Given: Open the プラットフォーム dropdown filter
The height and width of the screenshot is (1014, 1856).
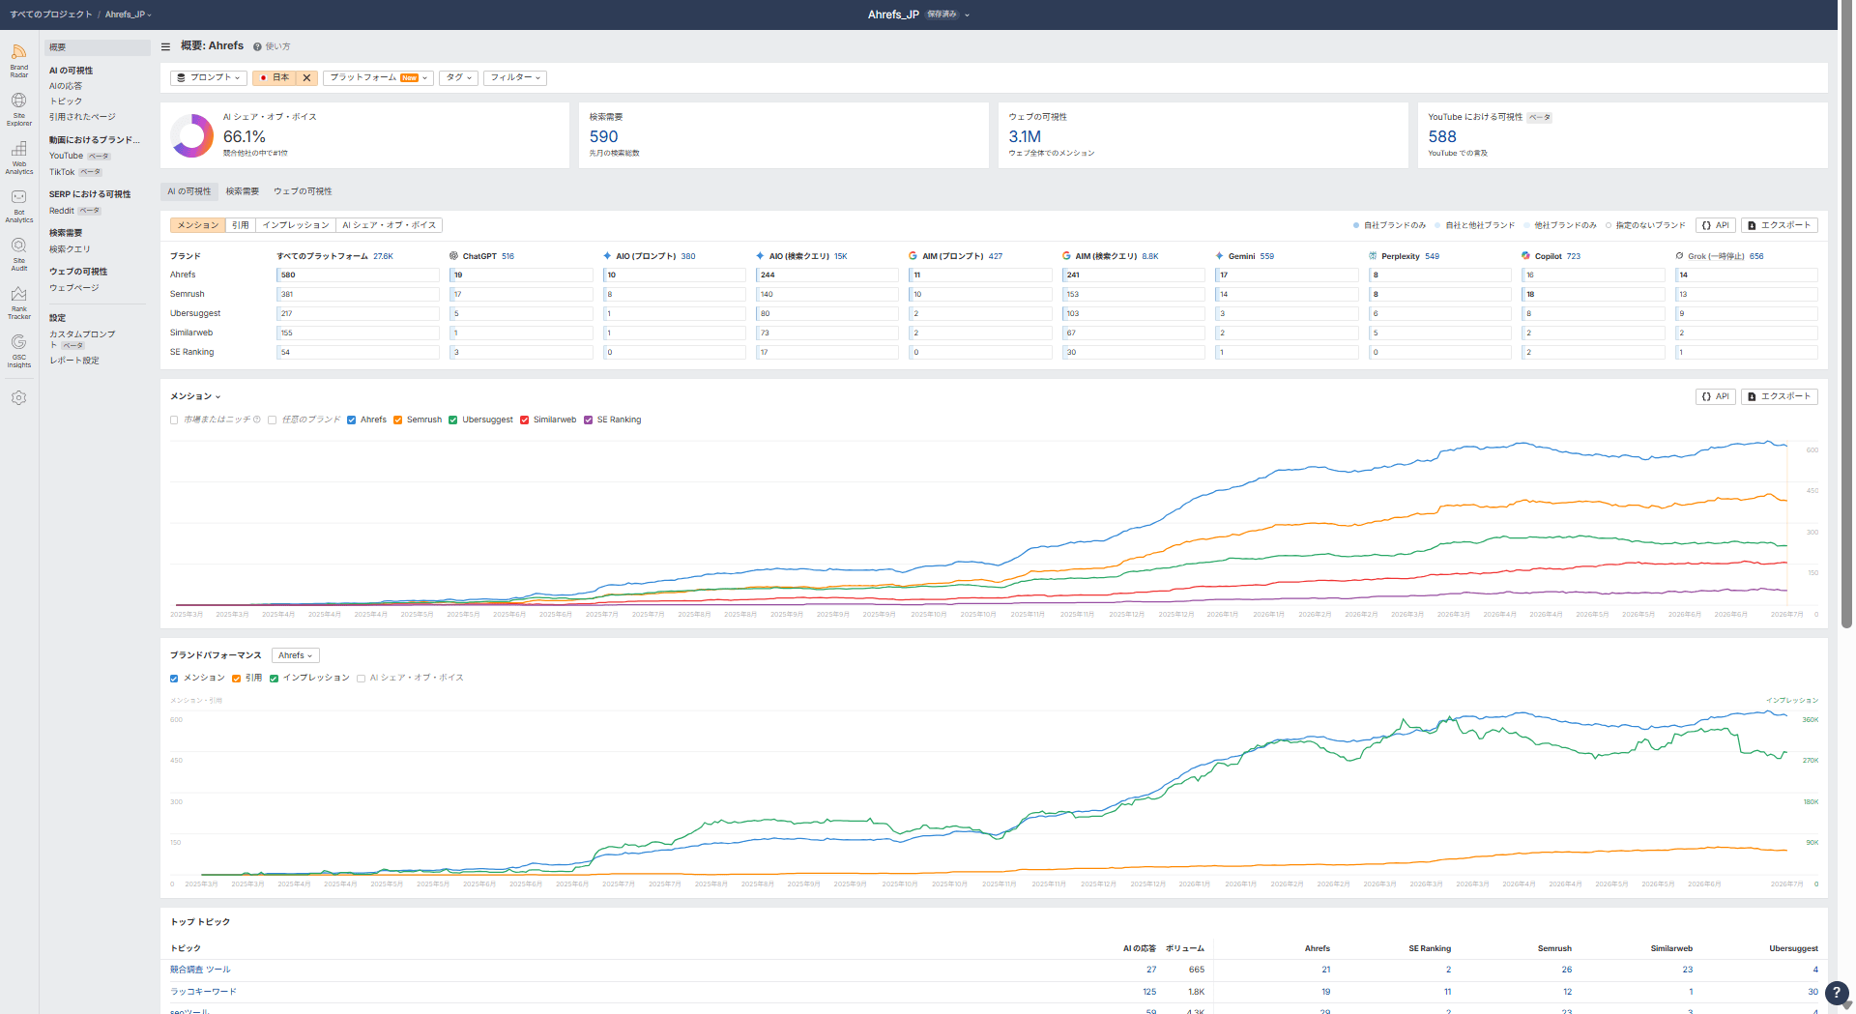Looking at the screenshot, I should (x=378, y=77).
